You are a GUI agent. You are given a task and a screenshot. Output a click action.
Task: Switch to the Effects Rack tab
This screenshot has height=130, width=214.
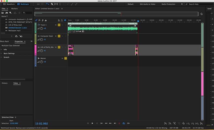[x=4, y=41]
